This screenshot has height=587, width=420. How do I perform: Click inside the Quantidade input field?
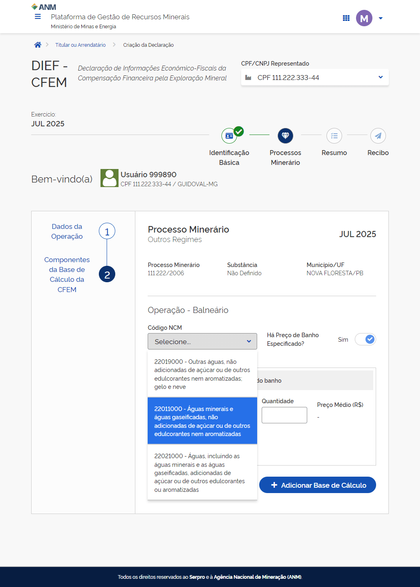pyautogui.click(x=284, y=415)
